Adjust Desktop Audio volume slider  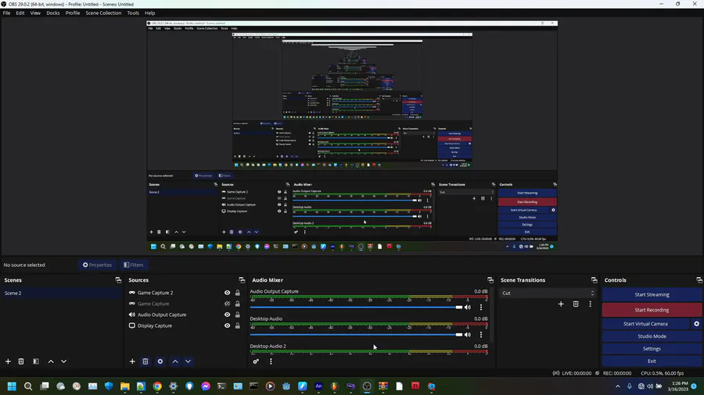(356, 335)
